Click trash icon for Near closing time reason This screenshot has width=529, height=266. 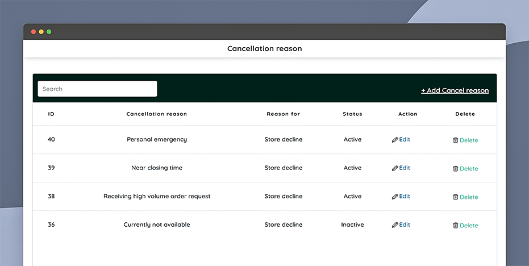pos(456,168)
